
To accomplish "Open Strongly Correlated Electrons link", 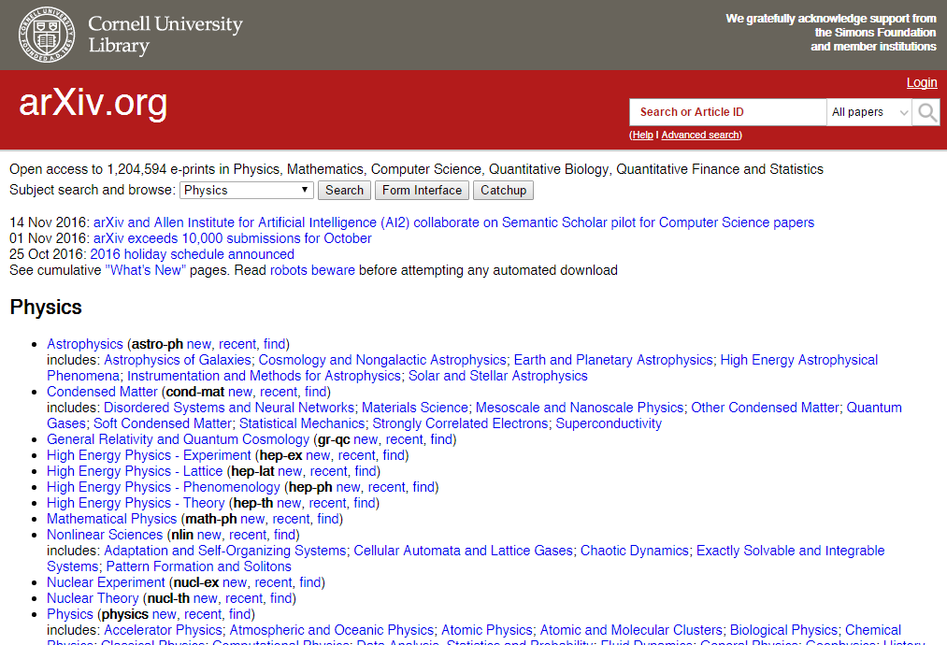I will coord(460,423).
